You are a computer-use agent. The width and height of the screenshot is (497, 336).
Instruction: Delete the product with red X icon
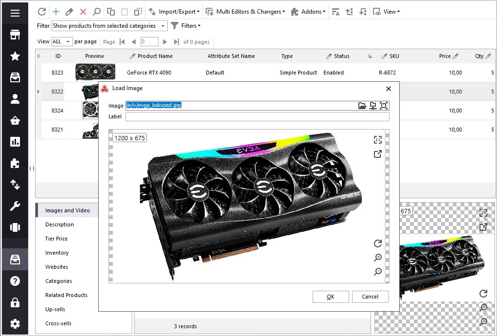pos(83,12)
